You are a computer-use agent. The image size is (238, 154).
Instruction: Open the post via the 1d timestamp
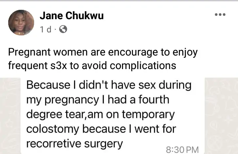(x=45, y=29)
